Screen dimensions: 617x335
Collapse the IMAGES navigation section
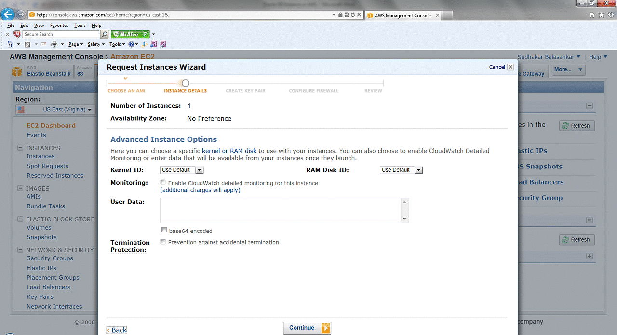[x=20, y=188]
